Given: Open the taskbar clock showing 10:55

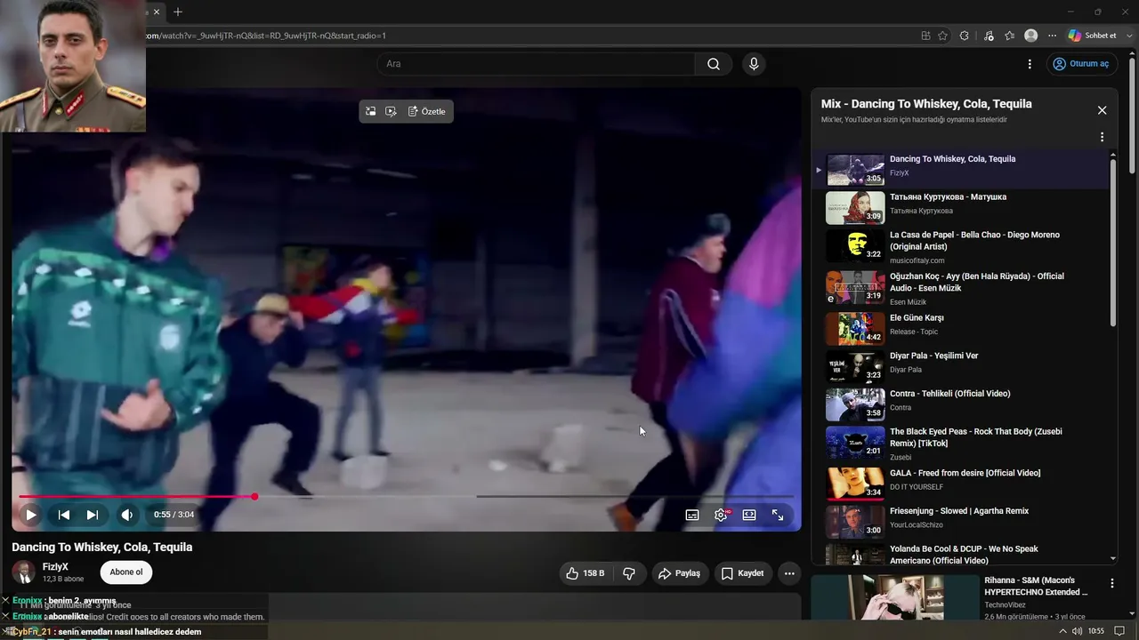Looking at the screenshot, I should click(1096, 631).
